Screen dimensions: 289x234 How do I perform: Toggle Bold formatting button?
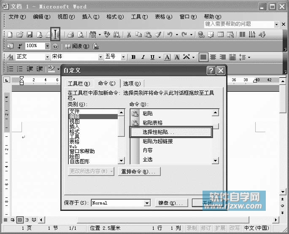[133, 57]
